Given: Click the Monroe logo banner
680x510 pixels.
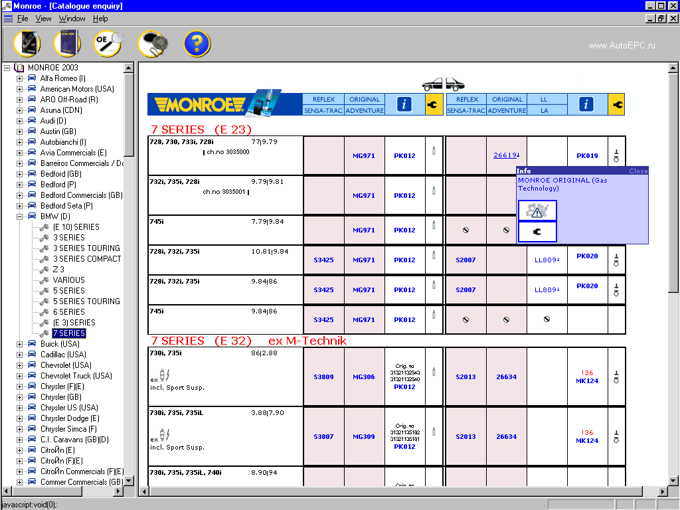Looking at the screenshot, I should click(199, 104).
